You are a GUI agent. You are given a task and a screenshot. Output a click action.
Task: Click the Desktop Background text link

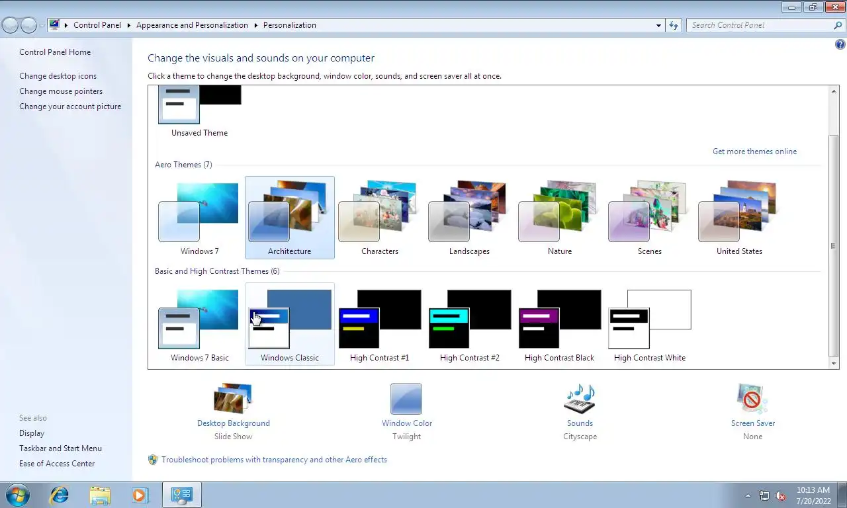[x=233, y=423]
